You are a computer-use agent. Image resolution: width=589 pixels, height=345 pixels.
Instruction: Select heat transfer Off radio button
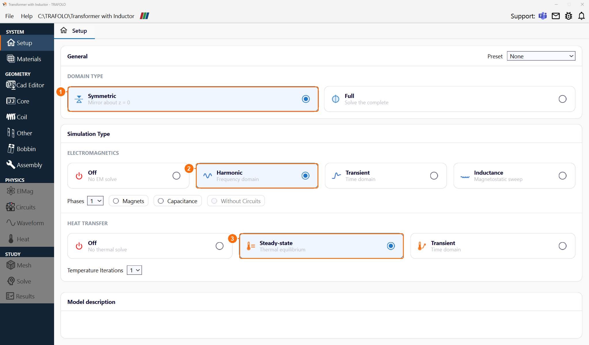tap(219, 246)
